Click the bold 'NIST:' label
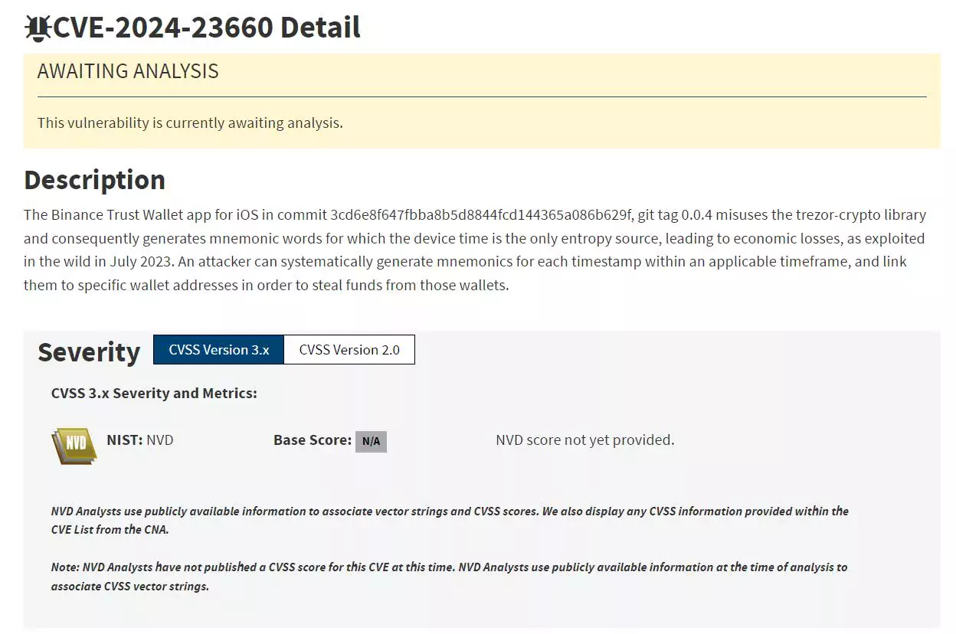This screenshot has height=634, width=956. click(x=125, y=440)
